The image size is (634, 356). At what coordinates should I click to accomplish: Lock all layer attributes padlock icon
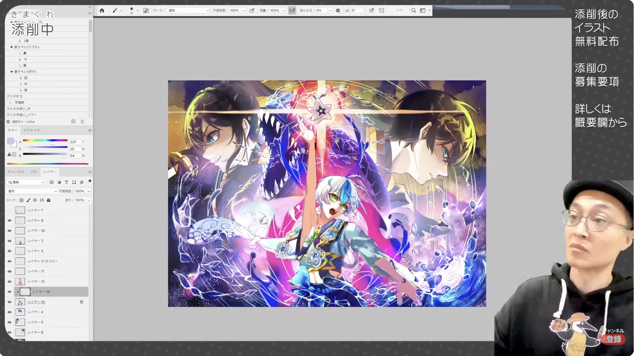[x=49, y=200]
